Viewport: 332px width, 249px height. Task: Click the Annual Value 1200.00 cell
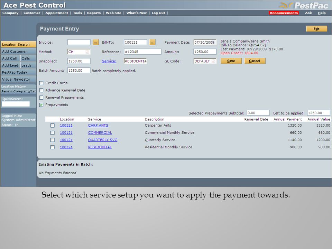(x=323, y=140)
